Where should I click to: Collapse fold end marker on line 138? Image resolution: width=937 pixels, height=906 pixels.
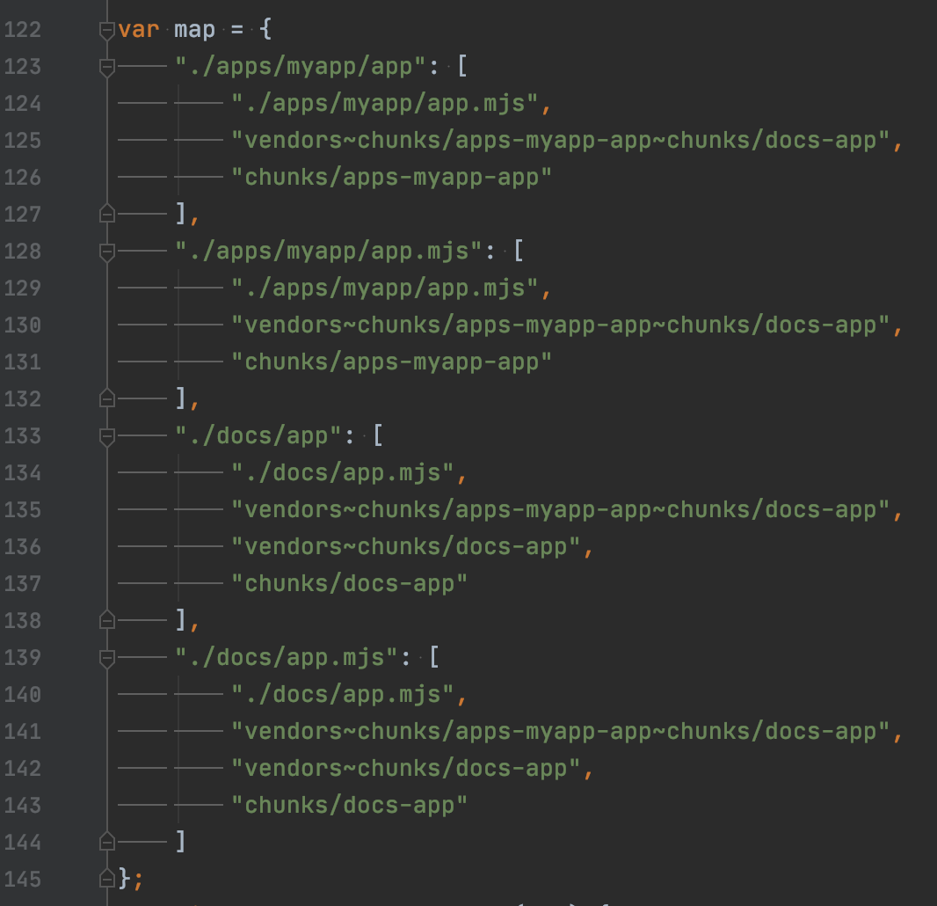click(107, 621)
